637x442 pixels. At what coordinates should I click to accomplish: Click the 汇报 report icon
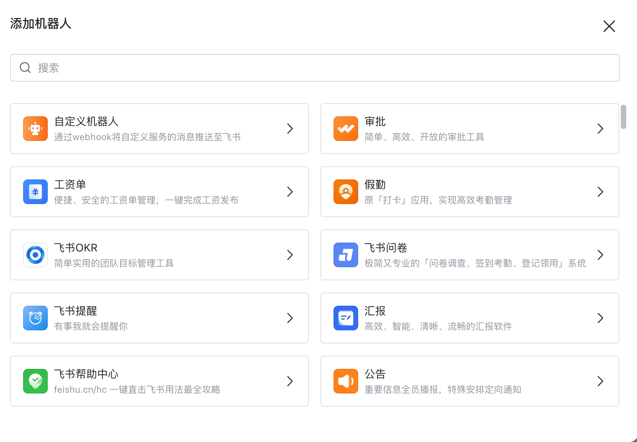tap(346, 318)
